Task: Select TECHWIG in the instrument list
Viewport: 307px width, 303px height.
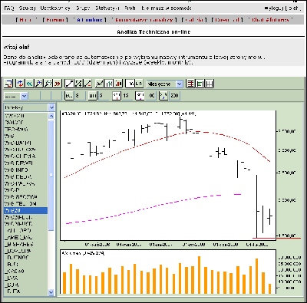Action: (x=25, y=129)
